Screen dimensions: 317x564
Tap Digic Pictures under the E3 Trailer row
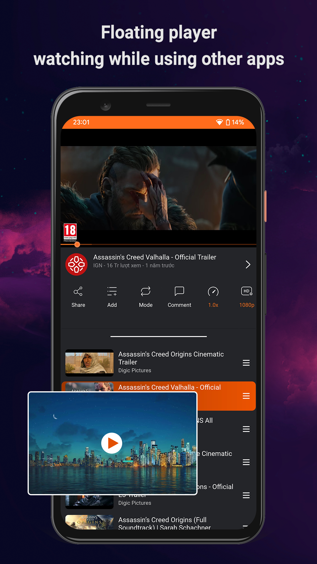pyautogui.click(x=135, y=503)
